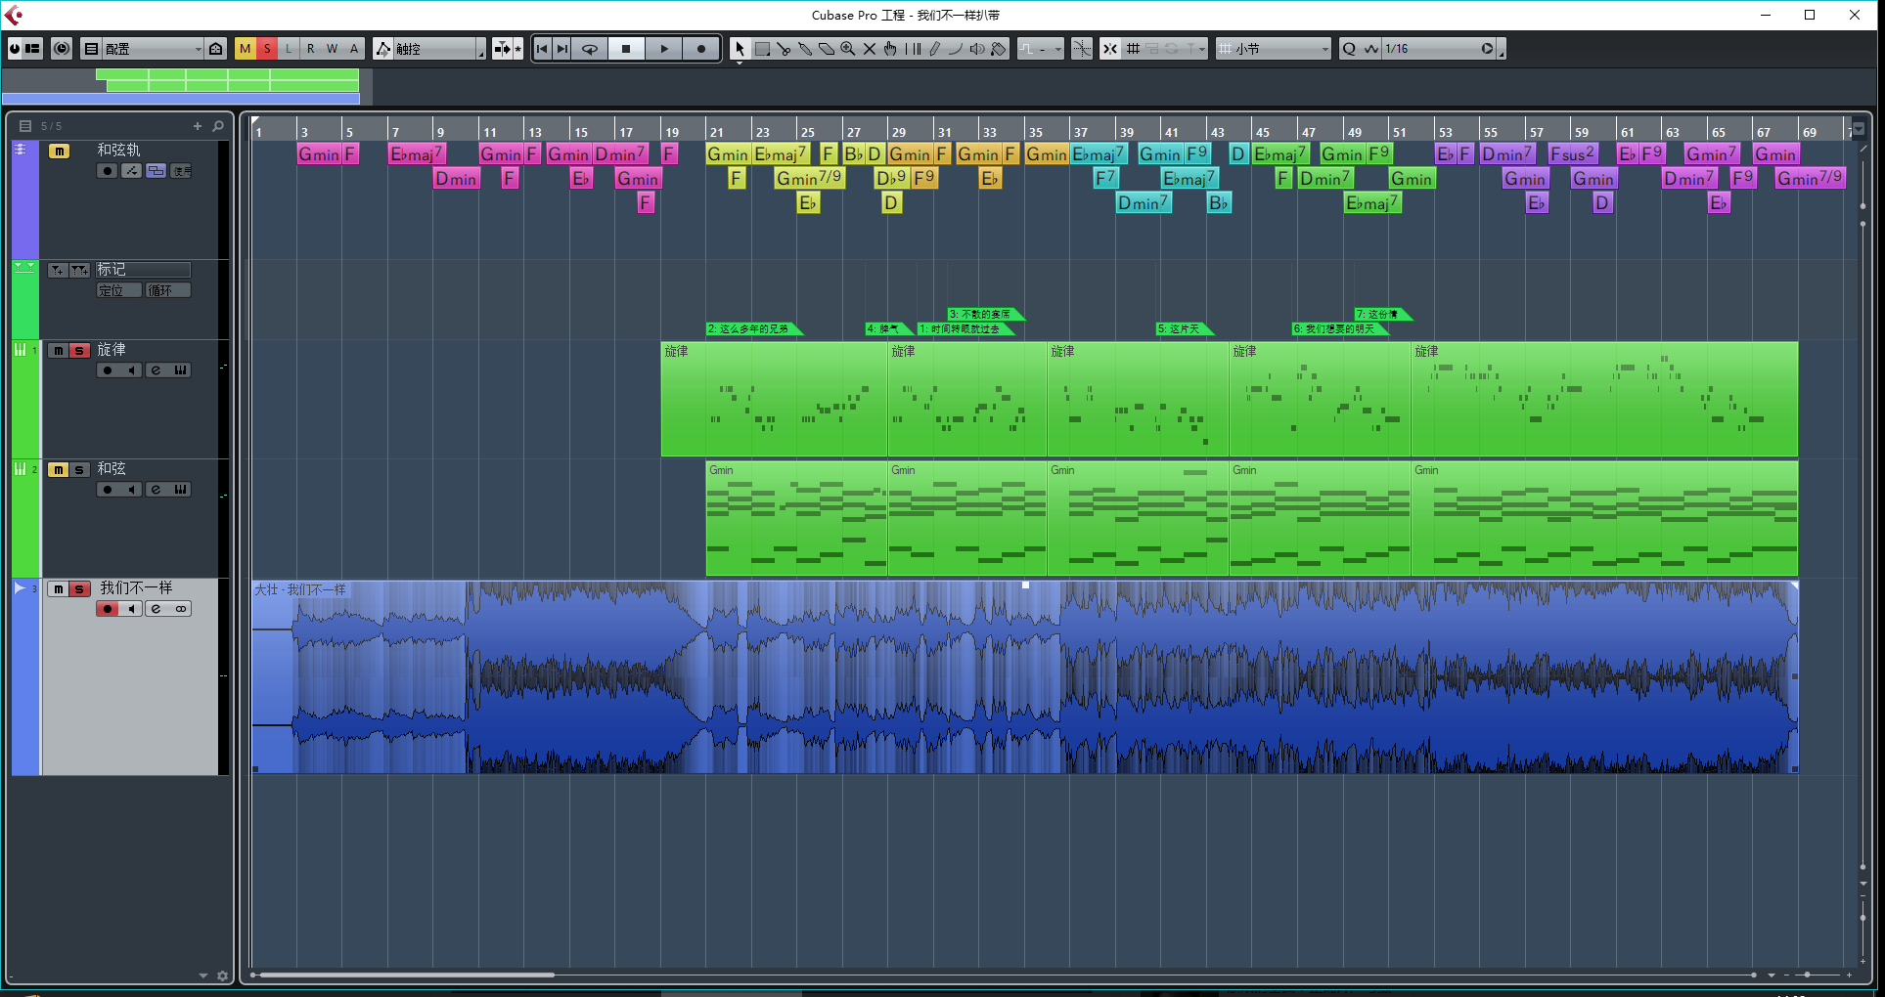This screenshot has height=997, width=1885.
Task: Select marker 5: 这片天
Action: pyautogui.click(x=1184, y=328)
